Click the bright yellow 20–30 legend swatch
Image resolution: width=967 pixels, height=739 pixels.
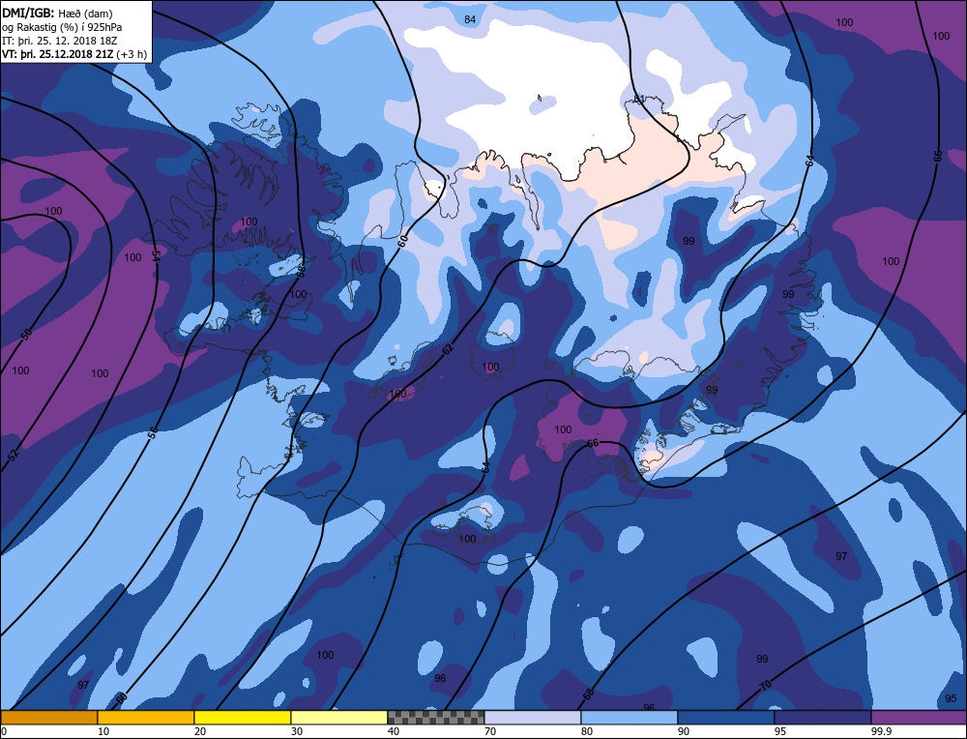[x=243, y=718]
